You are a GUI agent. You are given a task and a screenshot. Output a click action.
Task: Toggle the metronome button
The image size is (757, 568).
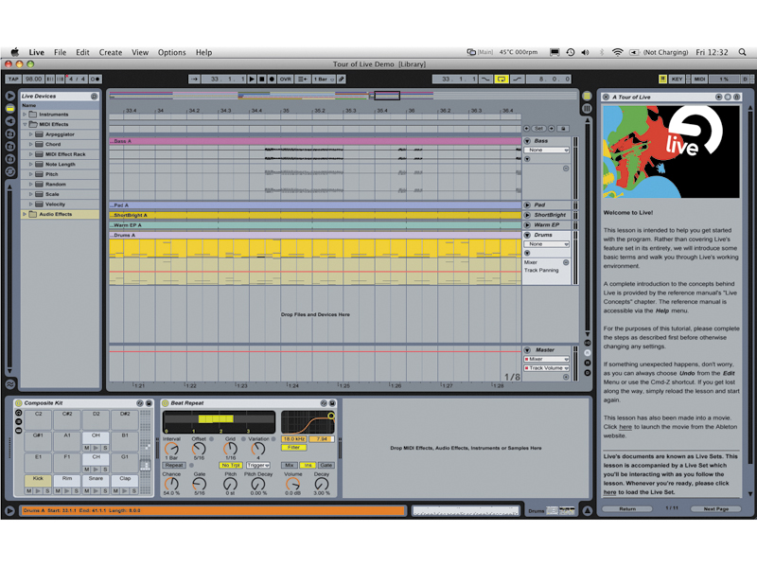(96, 79)
